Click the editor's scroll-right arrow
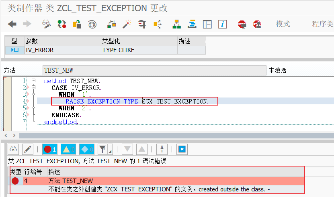 click(14, 136)
